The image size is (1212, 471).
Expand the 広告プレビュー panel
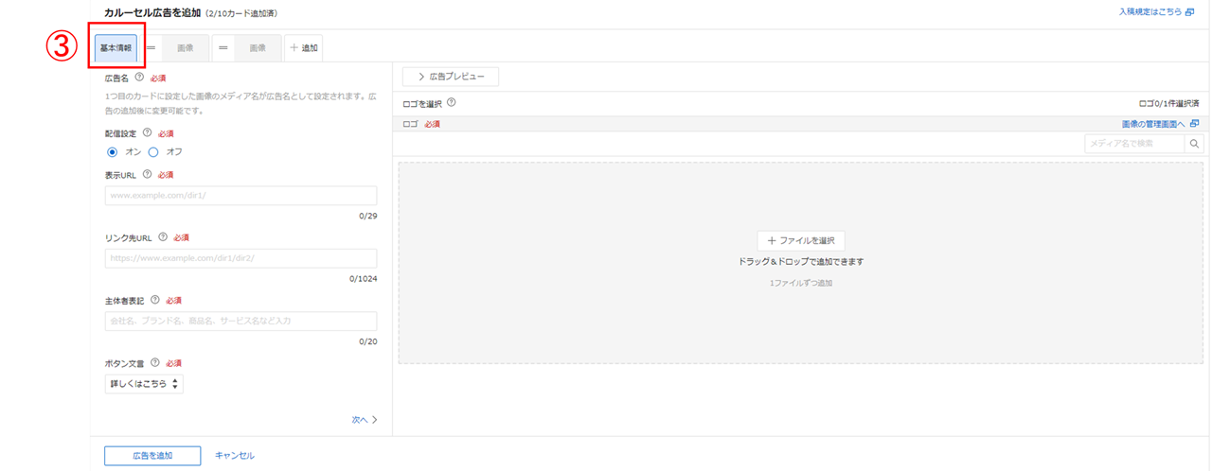pyautogui.click(x=450, y=77)
